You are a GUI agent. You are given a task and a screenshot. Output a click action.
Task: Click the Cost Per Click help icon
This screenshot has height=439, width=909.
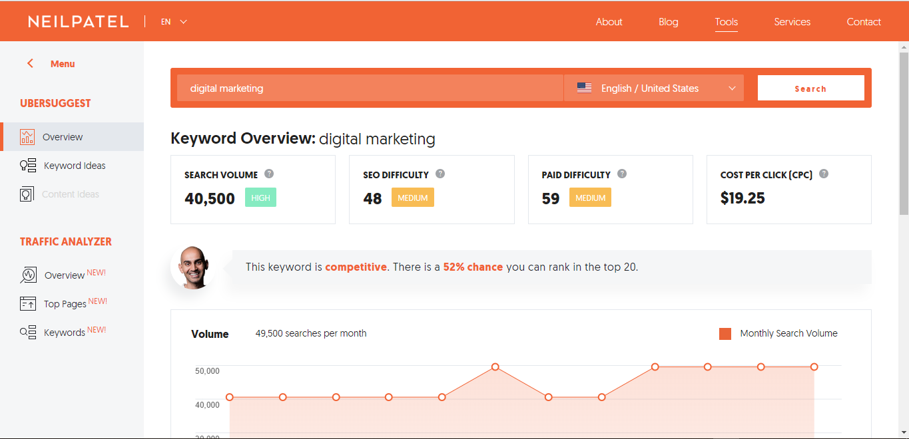pos(824,174)
